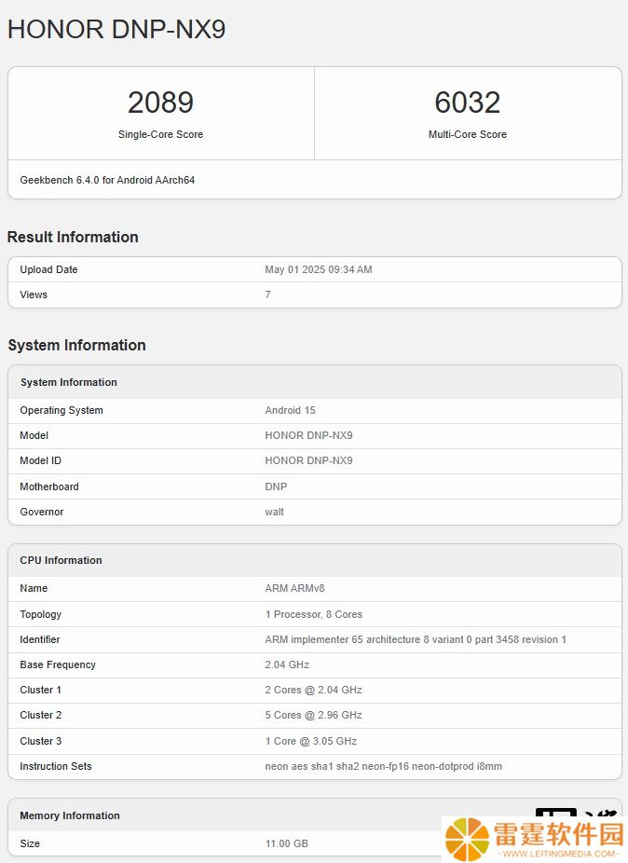Screen dimensions: 628x863
Task: Click the large System Information section heading
Action: (76, 345)
